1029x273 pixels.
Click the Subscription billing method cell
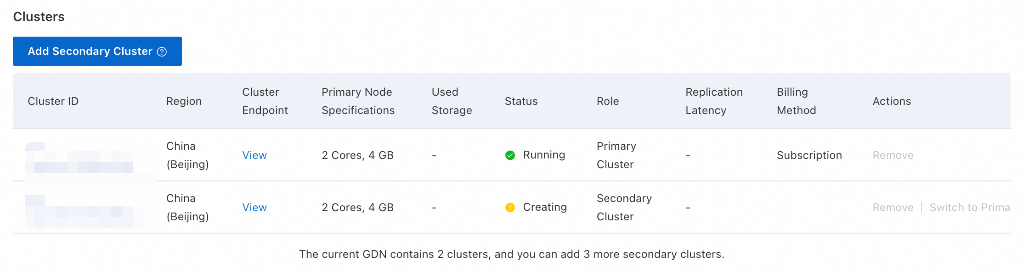[809, 155]
